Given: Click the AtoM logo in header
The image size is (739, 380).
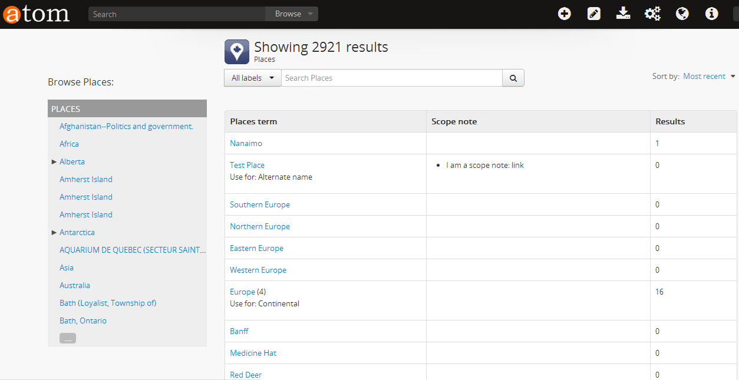Looking at the screenshot, I should coord(37,14).
